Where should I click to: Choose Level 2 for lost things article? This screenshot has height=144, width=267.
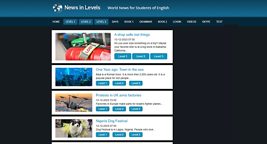(x=141, y=56)
